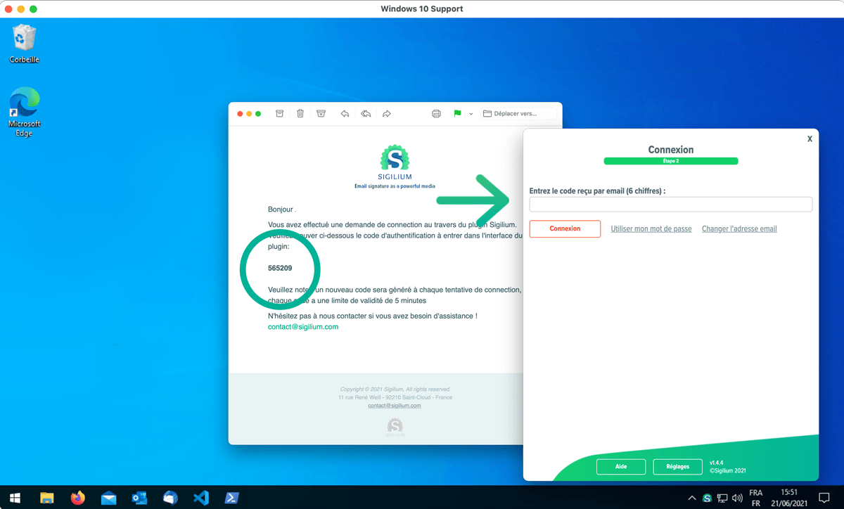
Task: Open Outlook from the Windows taskbar
Action: pos(139,498)
